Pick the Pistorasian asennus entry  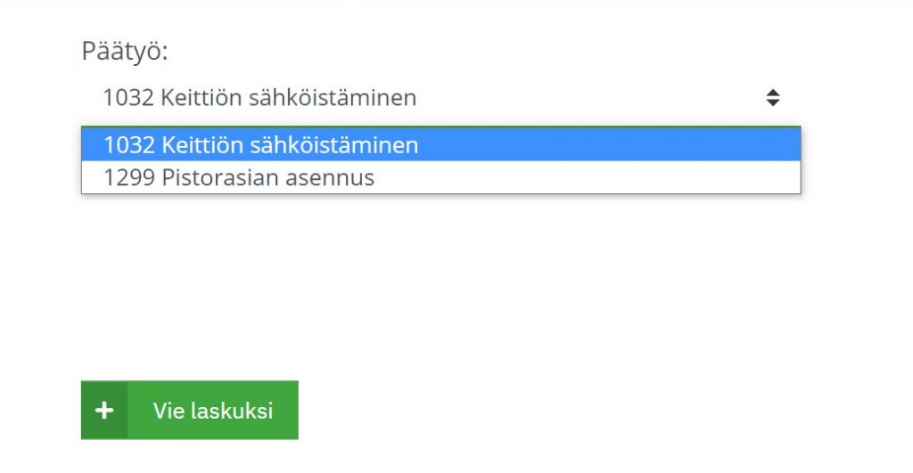(x=440, y=177)
